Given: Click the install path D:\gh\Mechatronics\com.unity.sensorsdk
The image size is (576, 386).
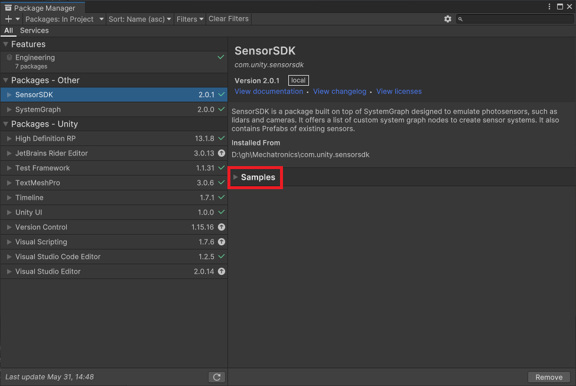Looking at the screenshot, I should click(x=301, y=155).
